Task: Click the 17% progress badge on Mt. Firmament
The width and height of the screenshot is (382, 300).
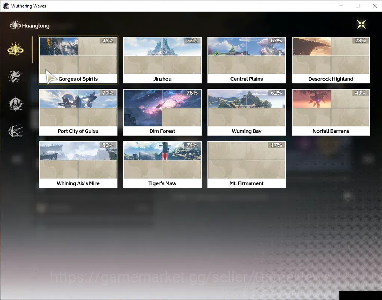Action: (x=276, y=145)
